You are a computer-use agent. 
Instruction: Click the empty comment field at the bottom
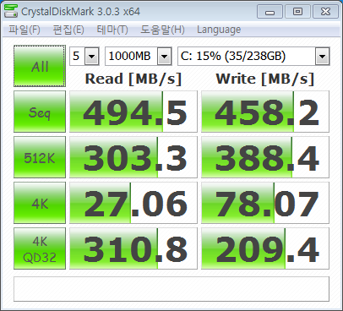tap(171, 289)
